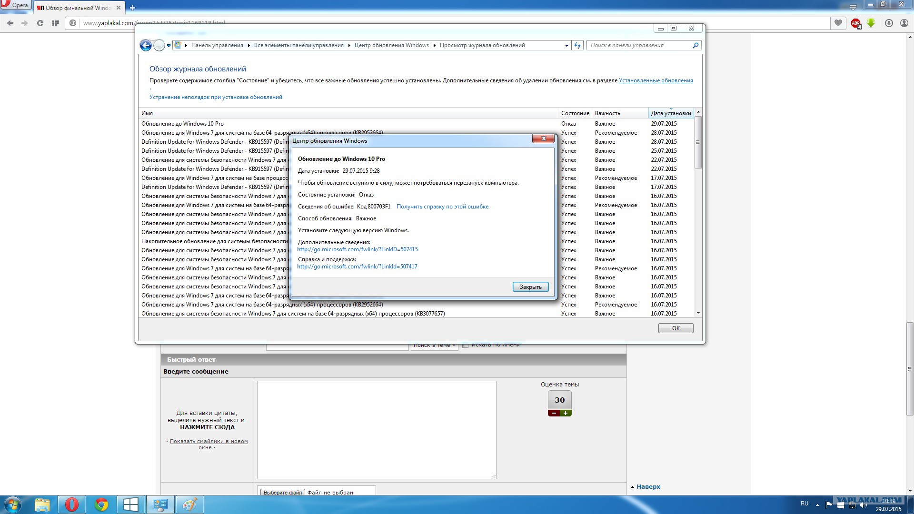The image size is (914, 514).
Task: Sort by "Дата установки" column header
Action: [671, 113]
